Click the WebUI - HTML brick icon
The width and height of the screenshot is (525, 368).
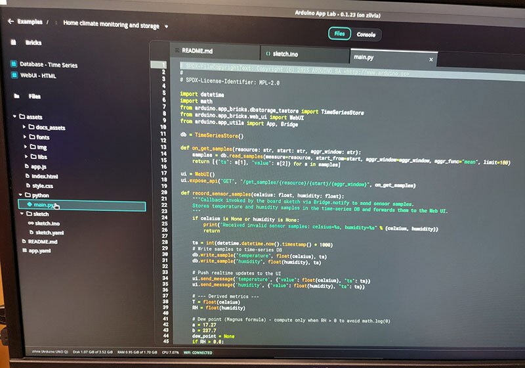tap(14, 75)
